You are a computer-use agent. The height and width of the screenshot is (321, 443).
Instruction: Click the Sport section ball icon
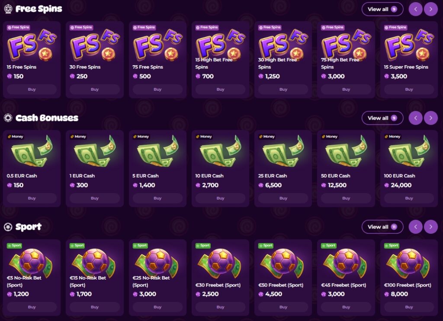pos(8,226)
